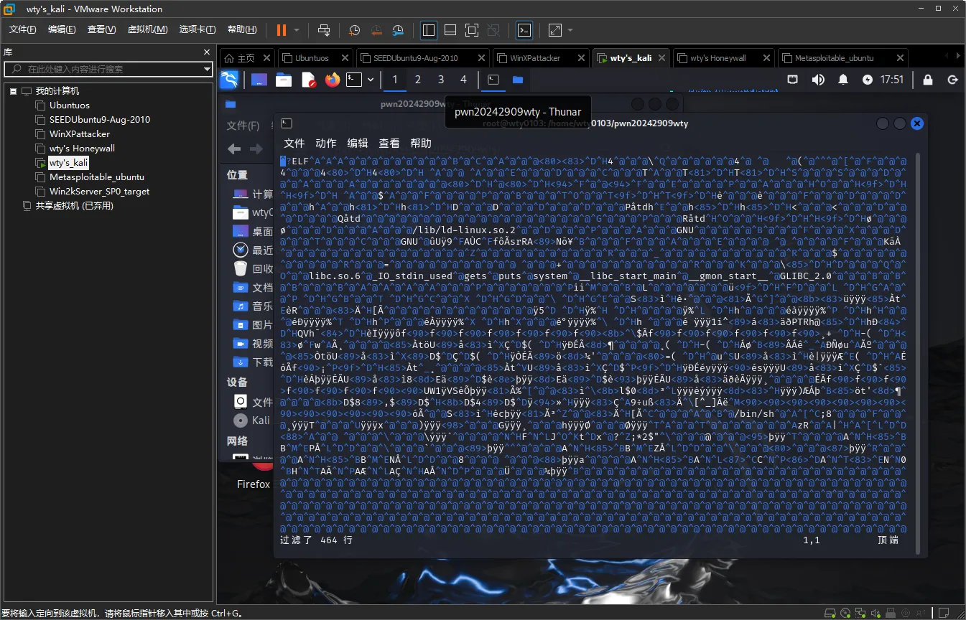Screen dimensions: 966x620
Task: Launch Firefox from the Kali panel
Action: [332, 80]
